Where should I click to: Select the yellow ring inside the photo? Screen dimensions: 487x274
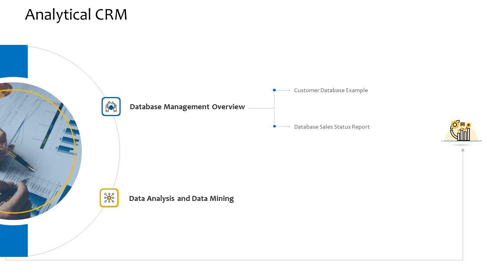75,152
